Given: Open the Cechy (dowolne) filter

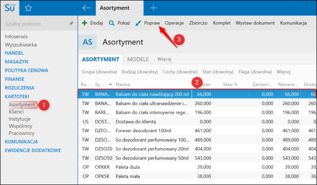Looking at the screenshot, I should 180,72.
